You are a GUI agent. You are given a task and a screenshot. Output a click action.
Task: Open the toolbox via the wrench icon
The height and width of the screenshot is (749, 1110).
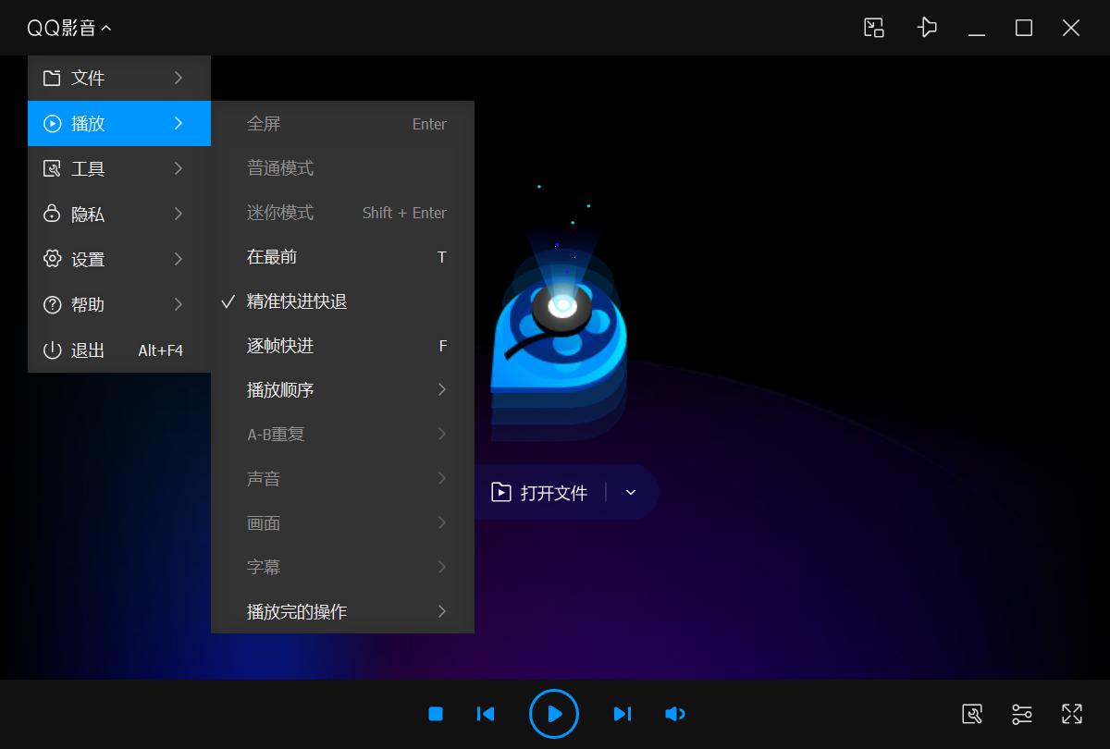[972, 714]
